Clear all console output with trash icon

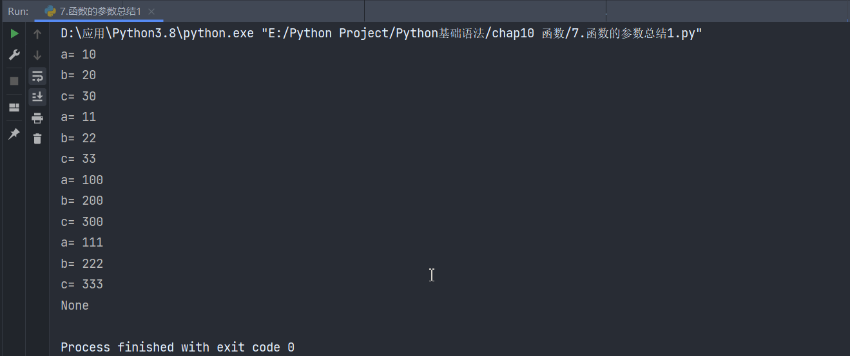[37, 138]
